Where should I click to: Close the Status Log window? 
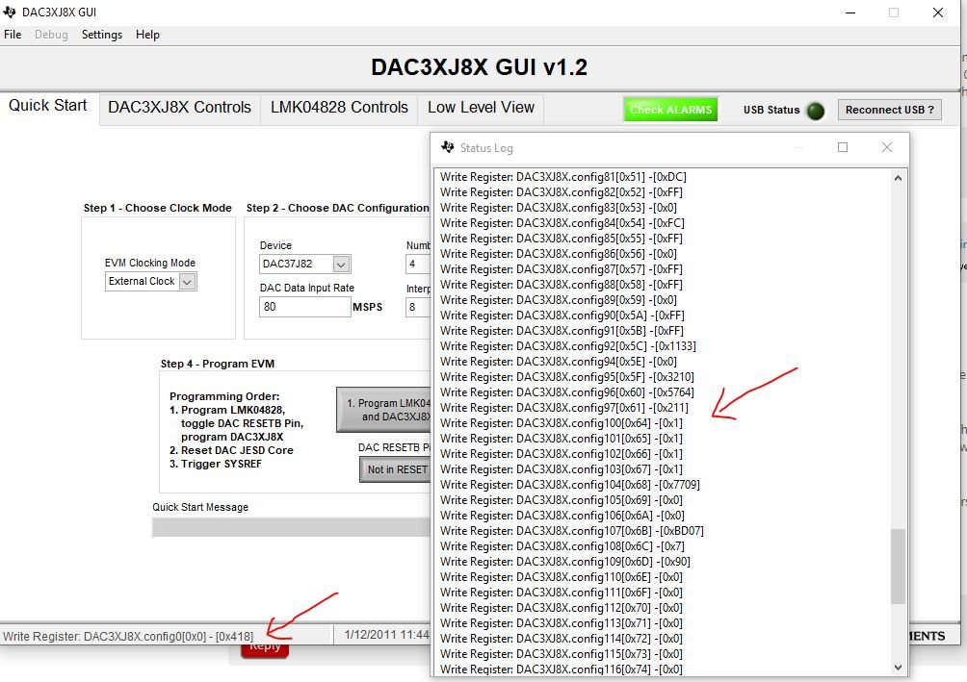[887, 147]
